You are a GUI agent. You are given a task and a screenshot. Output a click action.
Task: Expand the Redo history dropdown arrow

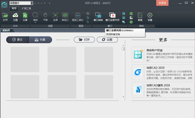tap(45, 3)
